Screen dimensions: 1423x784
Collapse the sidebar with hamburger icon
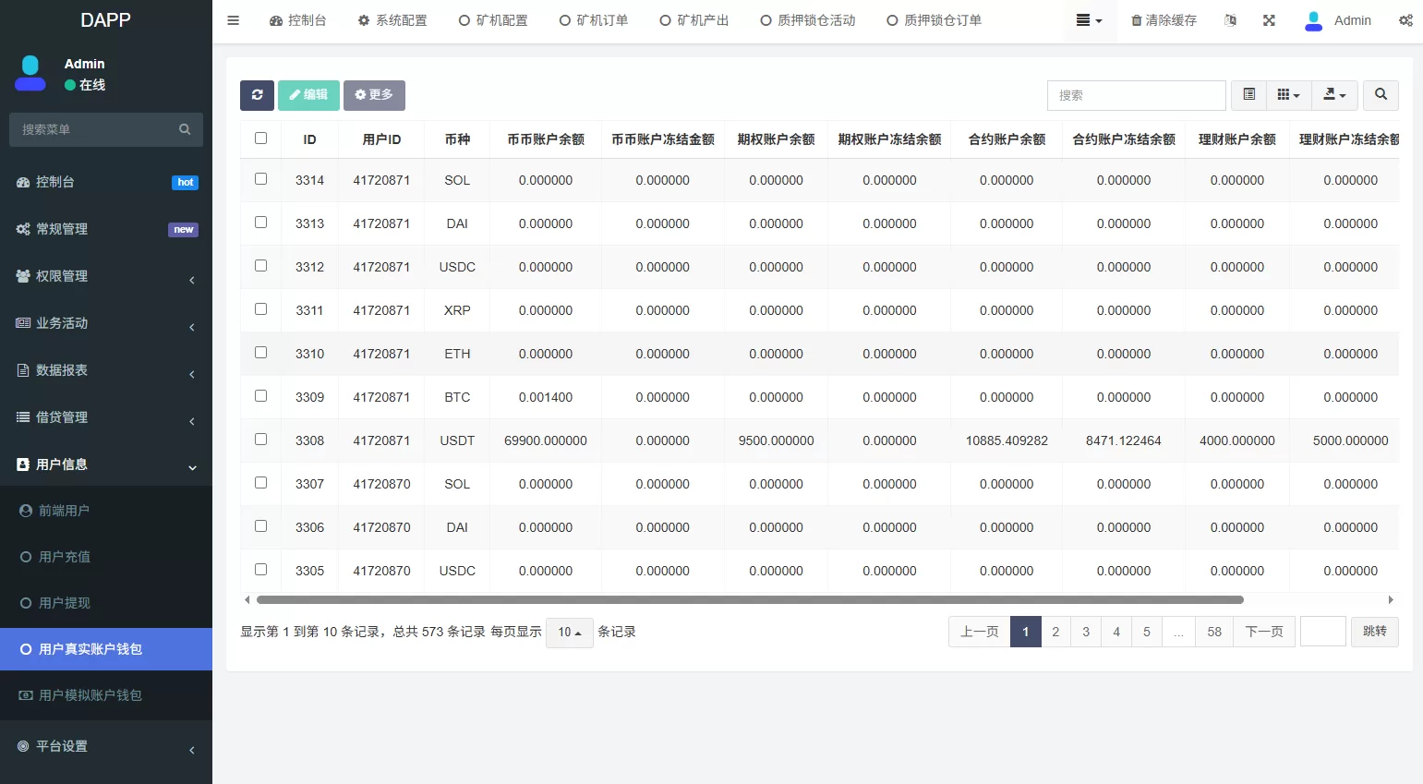click(233, 19)
